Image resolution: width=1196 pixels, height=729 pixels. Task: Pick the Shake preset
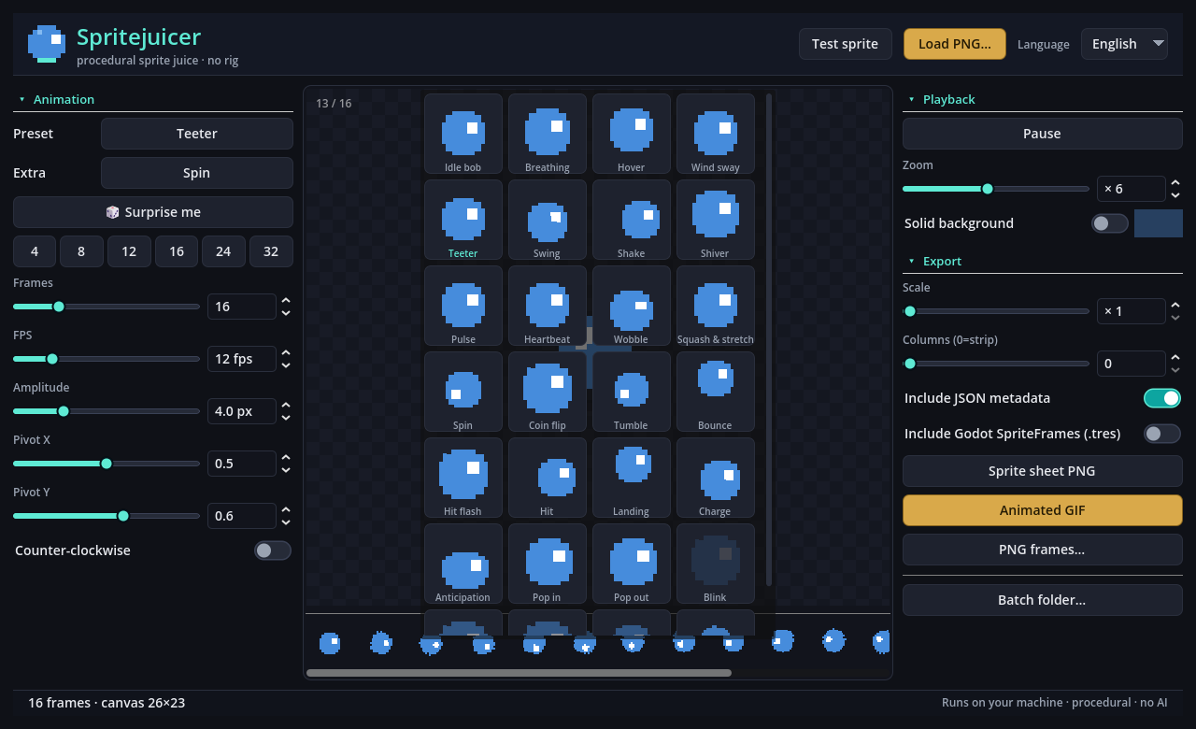631,220
